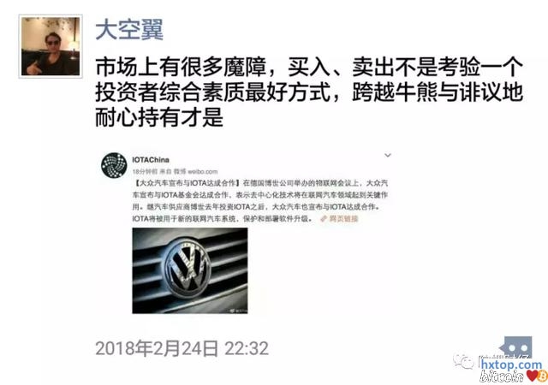The height and width of the screenshot is (385, 548).
Task: Click the chain icon before 网页链接
Action: (324, 219)
